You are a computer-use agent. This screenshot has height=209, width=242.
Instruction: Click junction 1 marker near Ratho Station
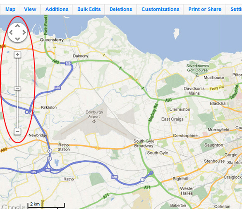(x=50, y=151)
